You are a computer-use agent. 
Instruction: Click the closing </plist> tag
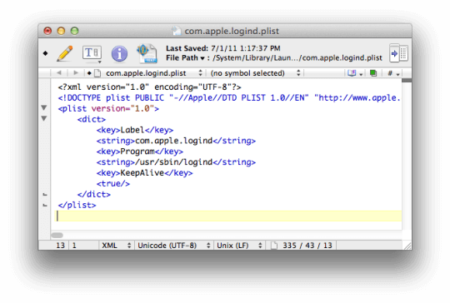click(x=77, y=206)
